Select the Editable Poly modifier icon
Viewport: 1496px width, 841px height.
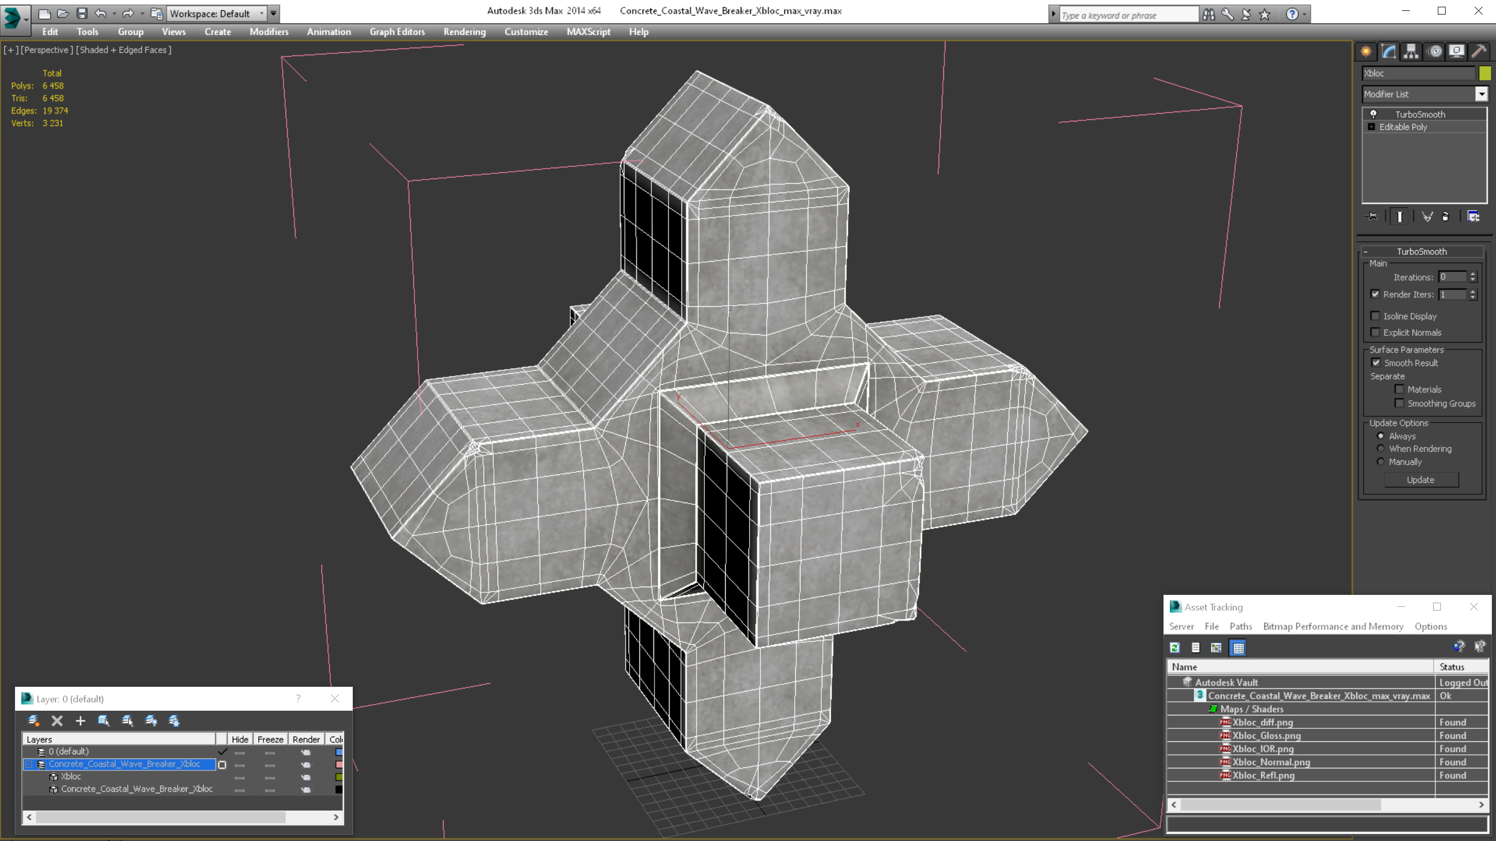click(x=1374, y=126)
